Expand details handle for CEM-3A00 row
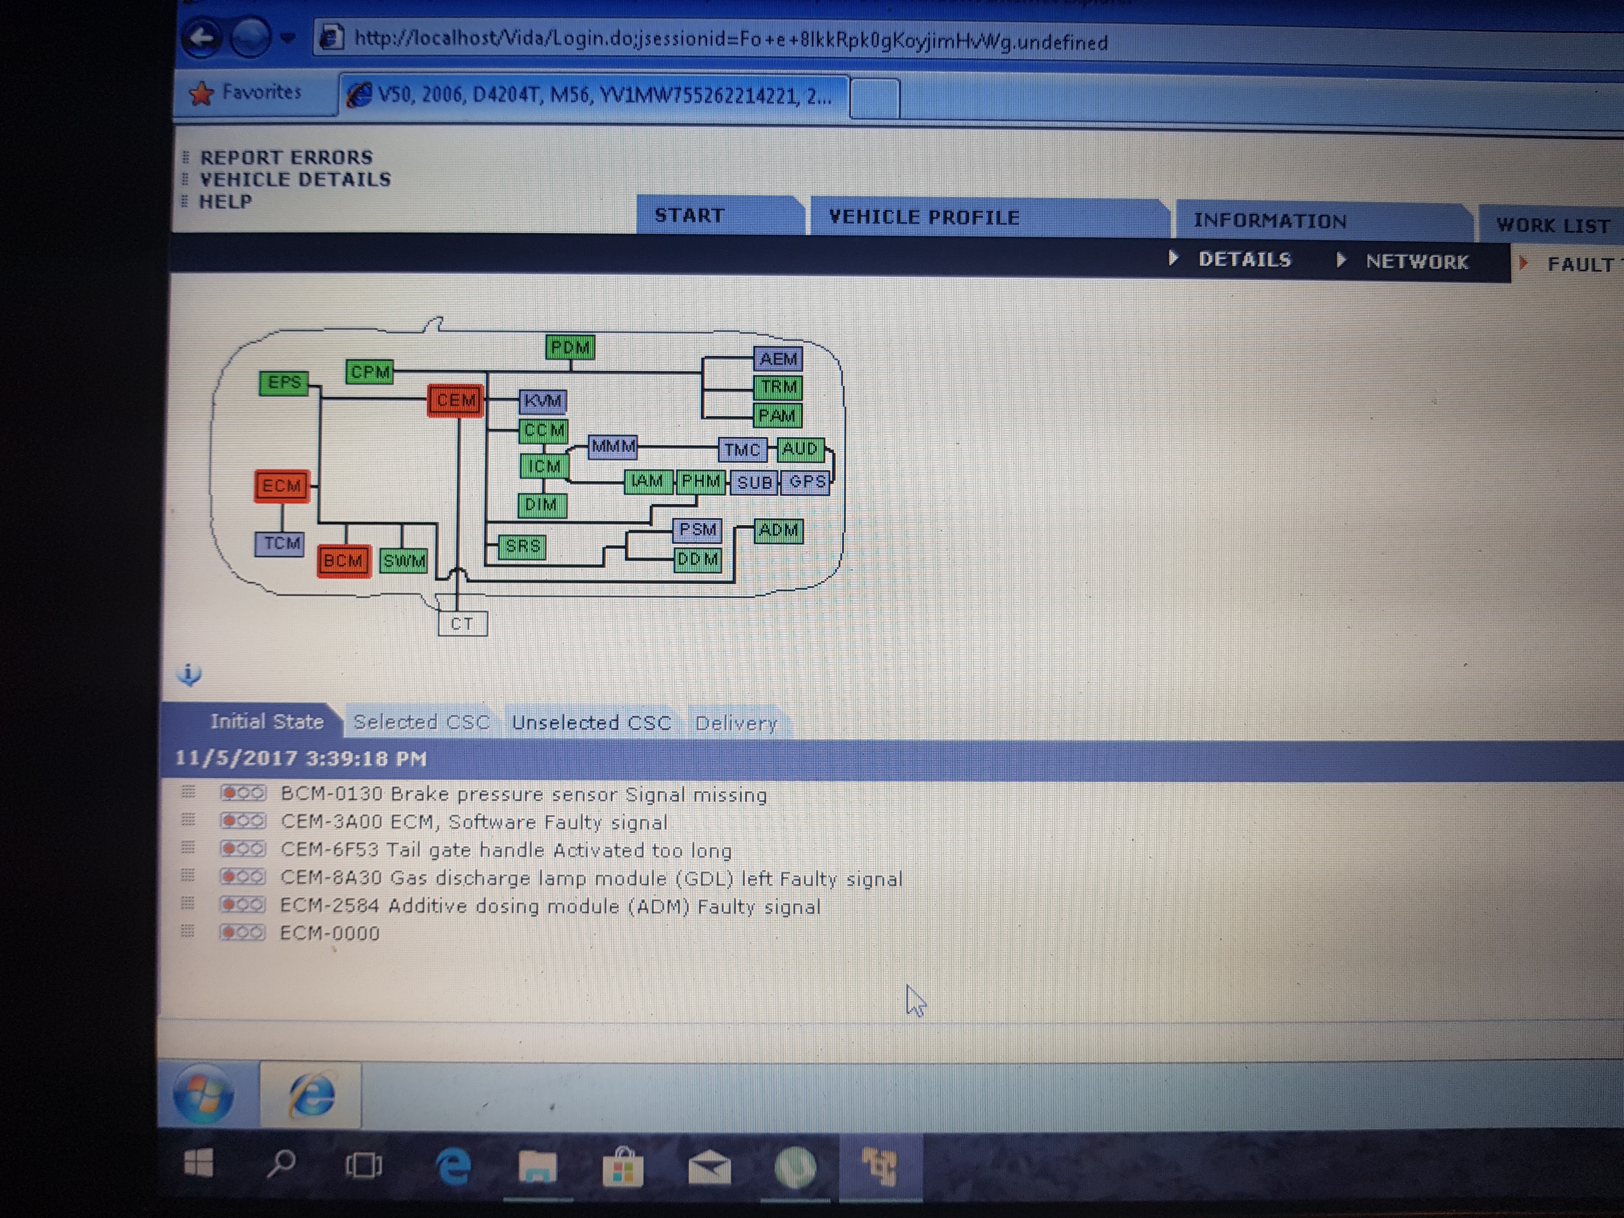Image resolution: width=1624 pixels, height=1218 pixels. click(x=188, y=820)
